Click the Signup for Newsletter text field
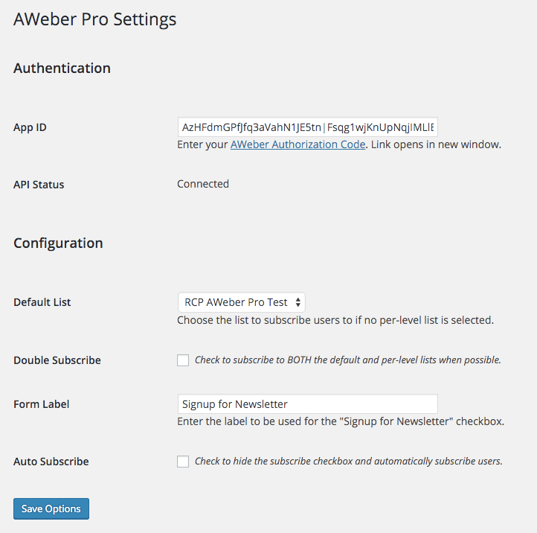The image size is (537, 533). point(307,403)
